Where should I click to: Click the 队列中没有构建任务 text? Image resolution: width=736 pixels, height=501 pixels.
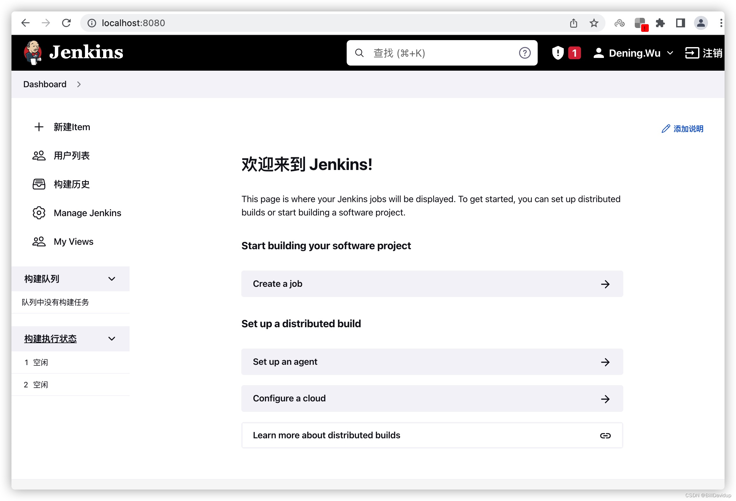[x=55, y=302]
